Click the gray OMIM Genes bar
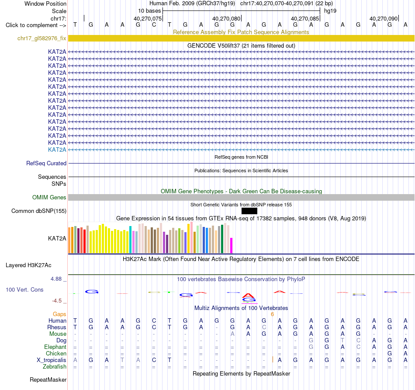 pos(241,197)
